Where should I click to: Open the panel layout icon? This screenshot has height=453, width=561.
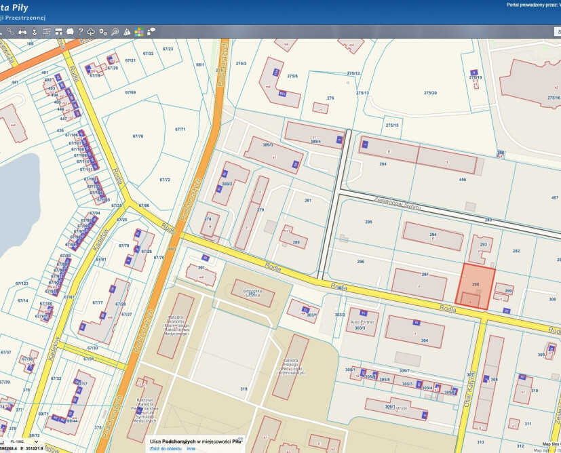[58, 31]
